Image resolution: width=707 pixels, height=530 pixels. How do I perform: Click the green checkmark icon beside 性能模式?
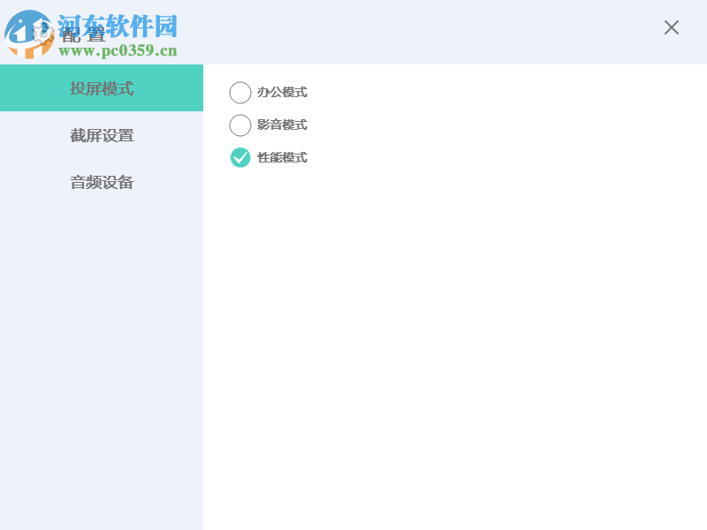[239, 157]
